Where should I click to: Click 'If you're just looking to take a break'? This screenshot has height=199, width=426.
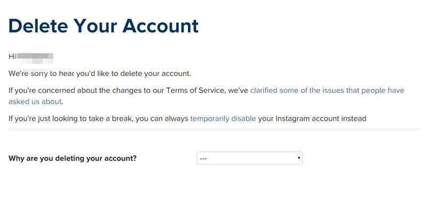[70, 119]
